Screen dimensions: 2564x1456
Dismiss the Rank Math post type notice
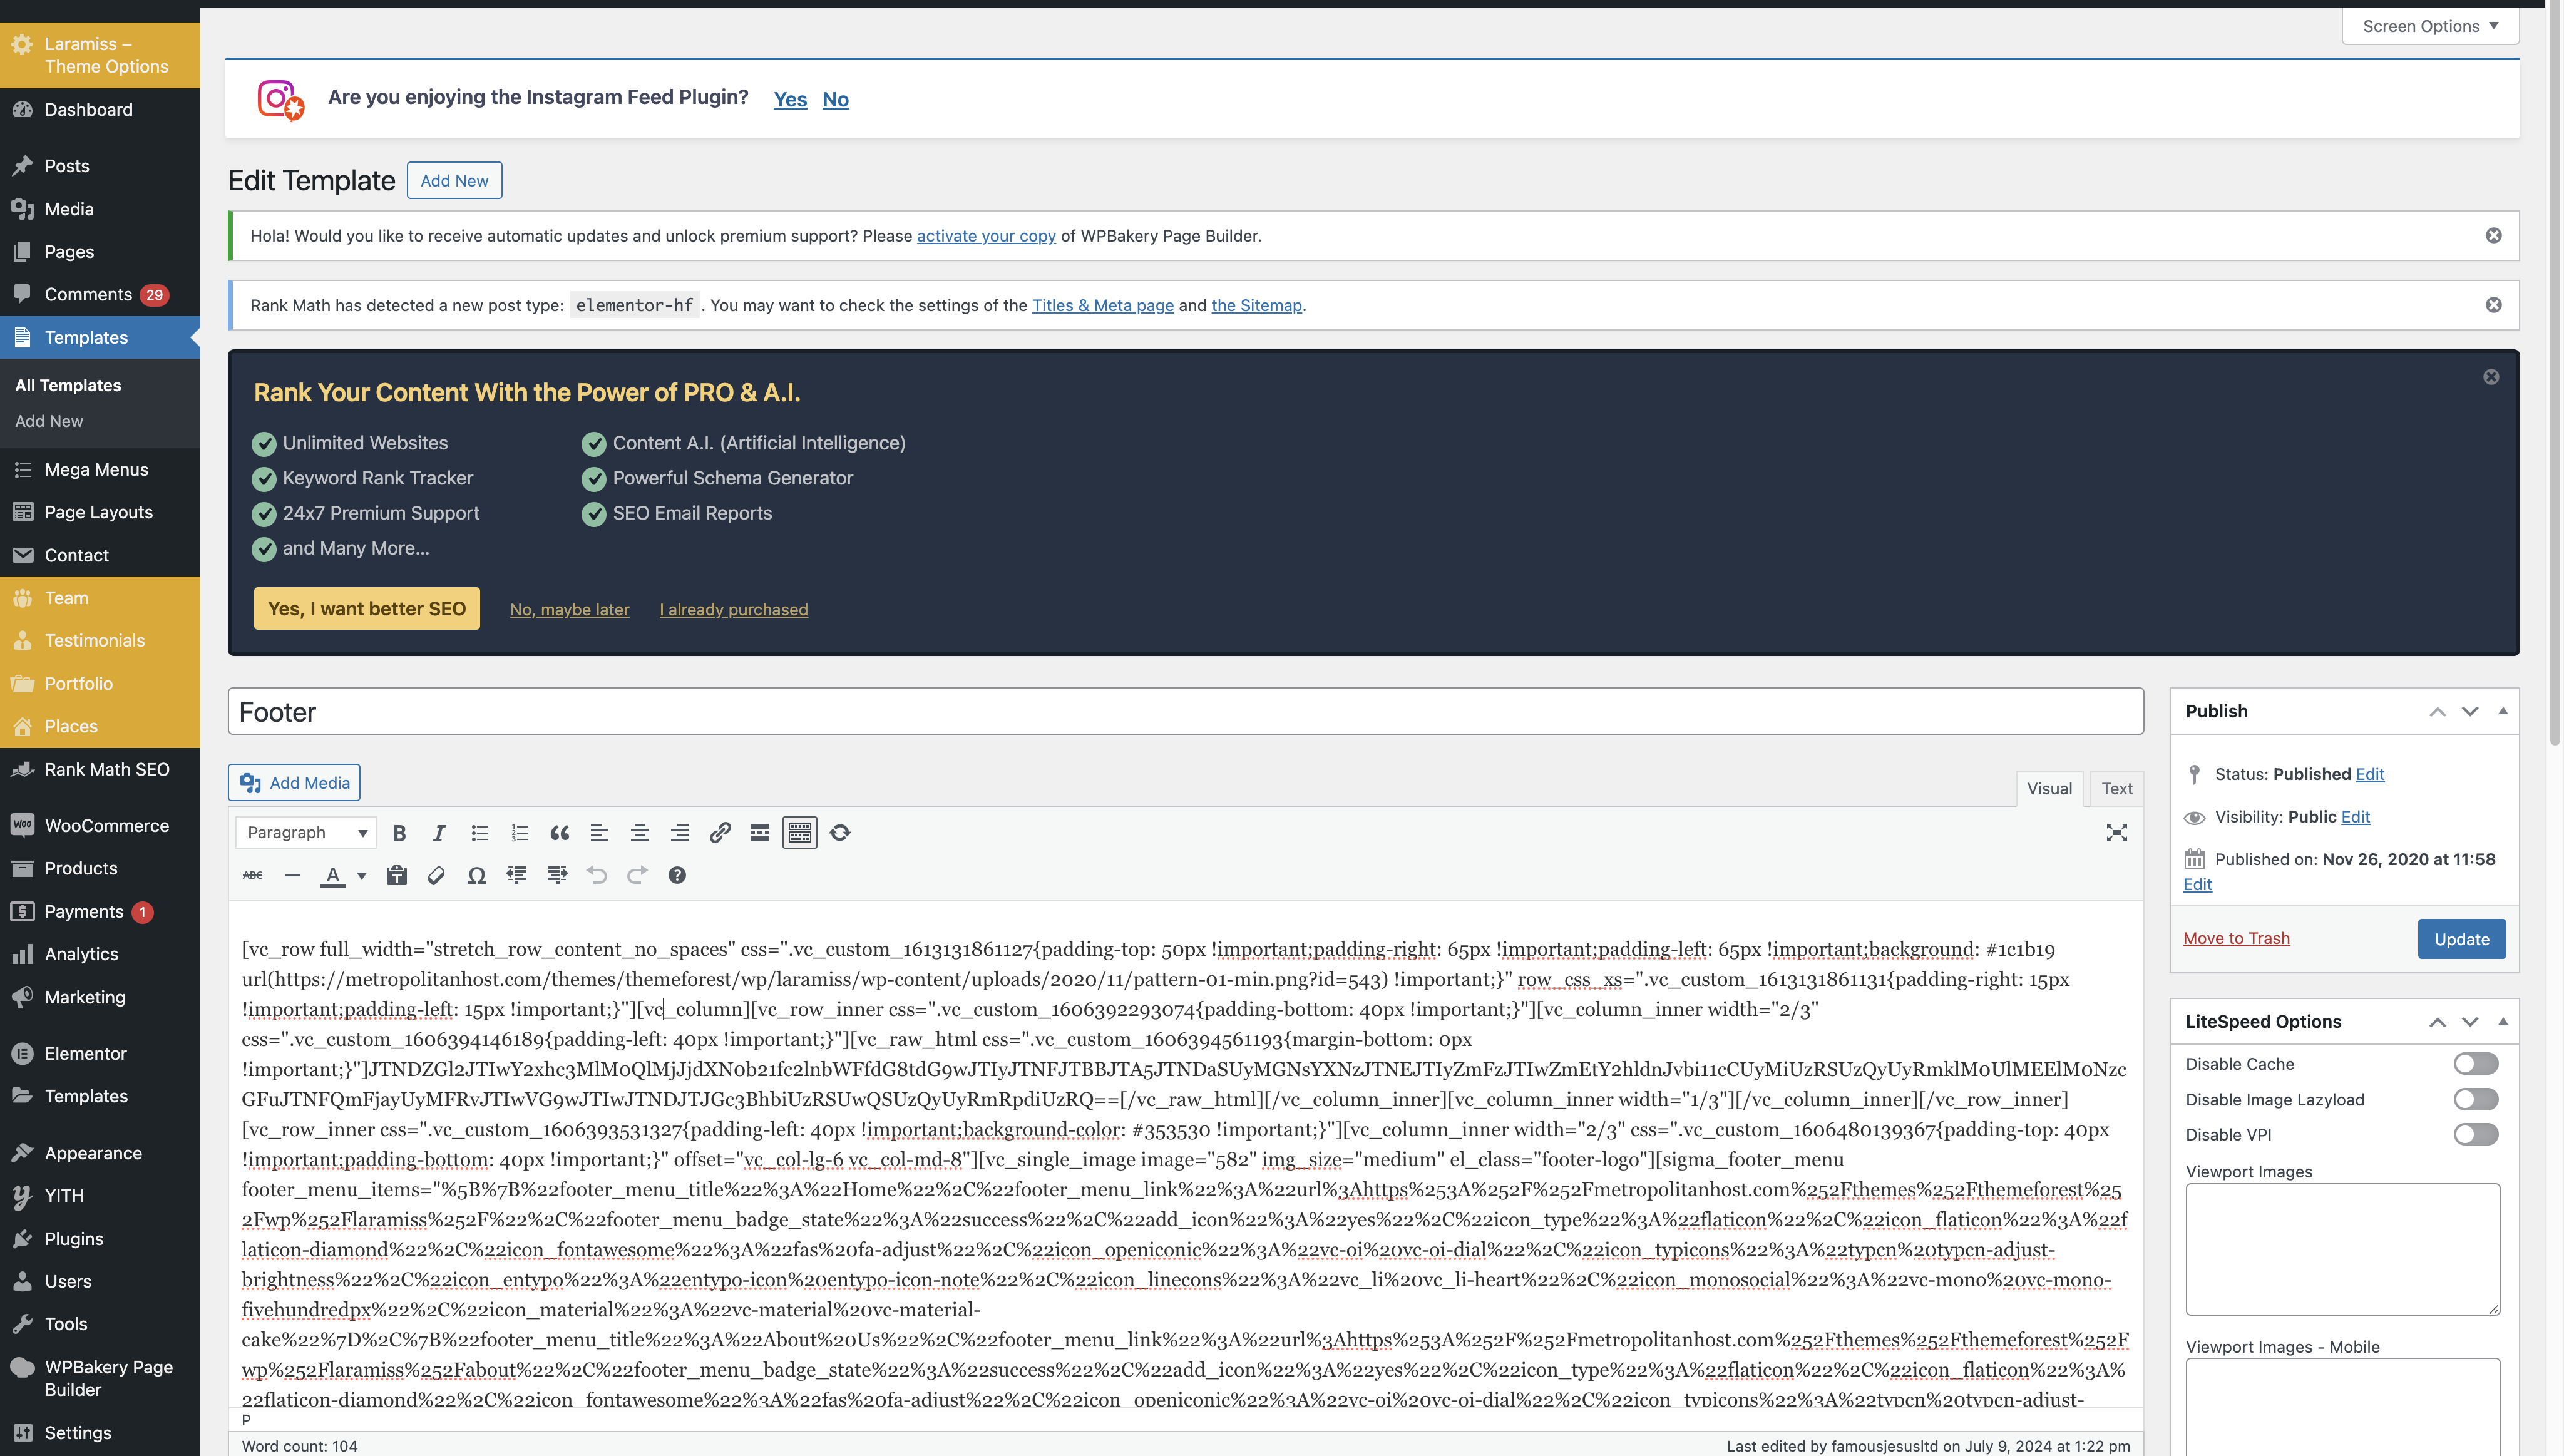[x=2493, y=305]
